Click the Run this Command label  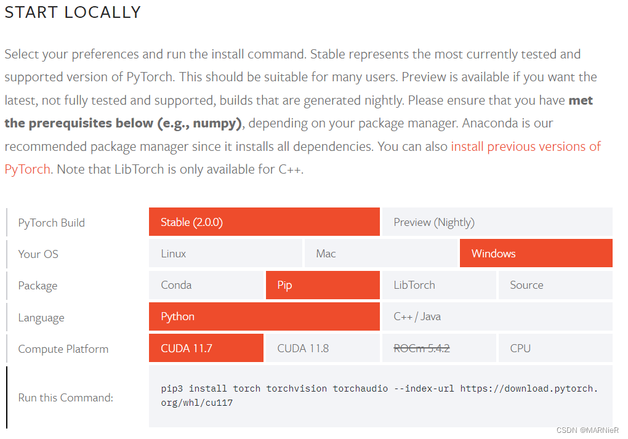(x=66, y=398)
